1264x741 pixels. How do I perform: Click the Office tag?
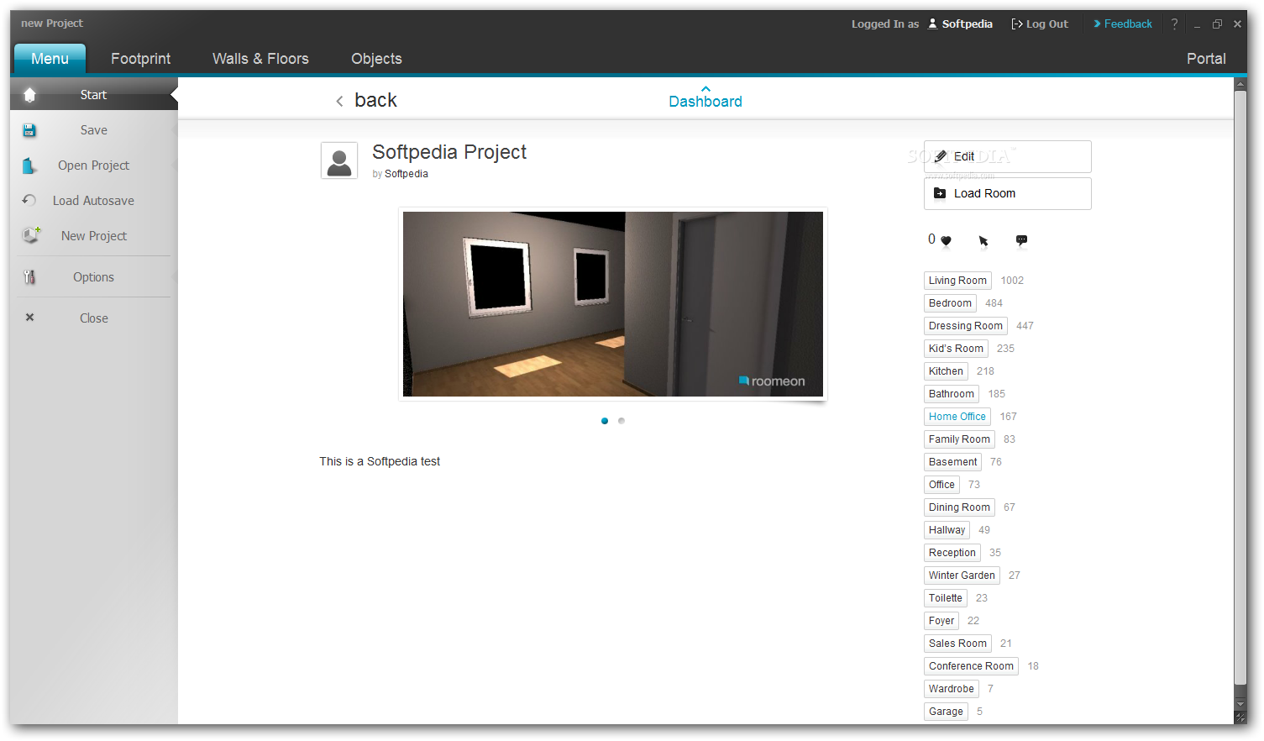pos(941,485)
